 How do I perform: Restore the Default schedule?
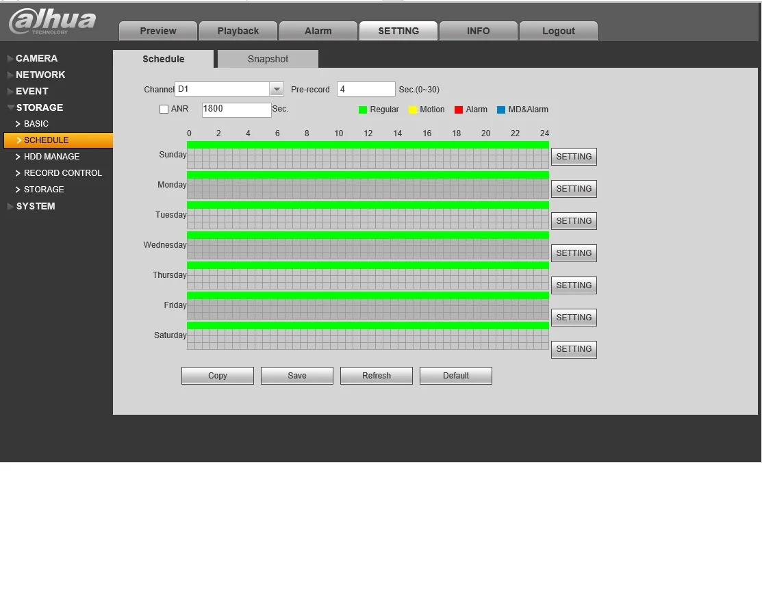point(456,376)
